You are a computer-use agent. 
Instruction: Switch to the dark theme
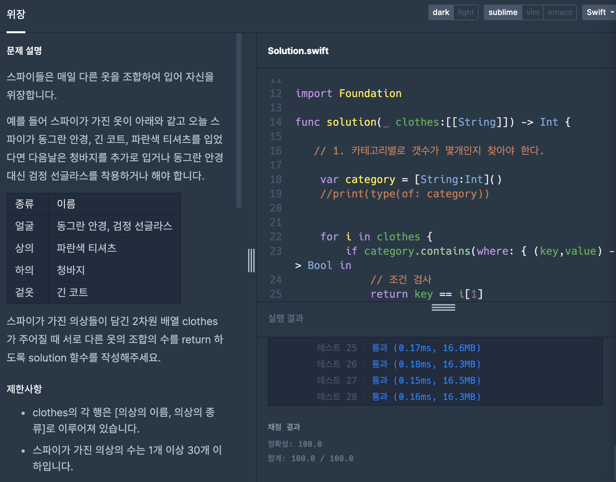[441, 12]
